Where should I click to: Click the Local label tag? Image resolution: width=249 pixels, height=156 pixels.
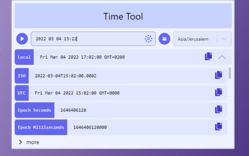tap(24, 57)
